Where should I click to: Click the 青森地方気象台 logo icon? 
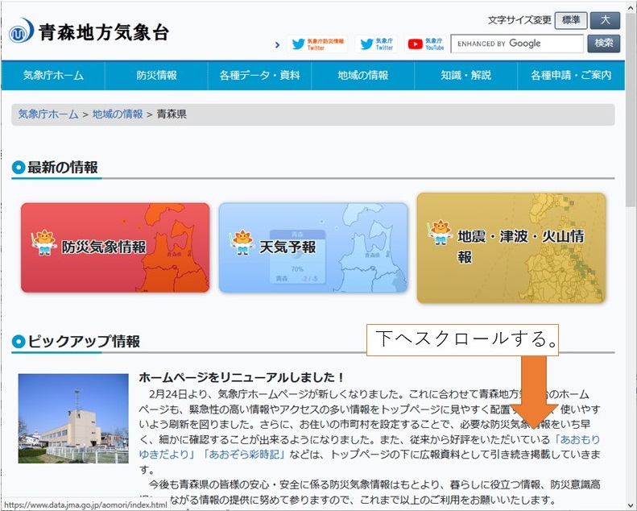pos(21,33)
